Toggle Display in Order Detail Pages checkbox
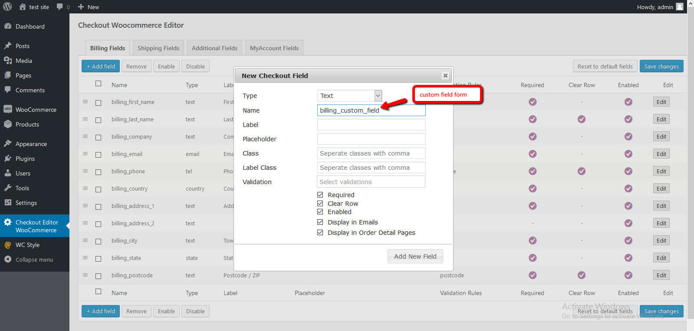694x331 pixels. click(320, 233)
